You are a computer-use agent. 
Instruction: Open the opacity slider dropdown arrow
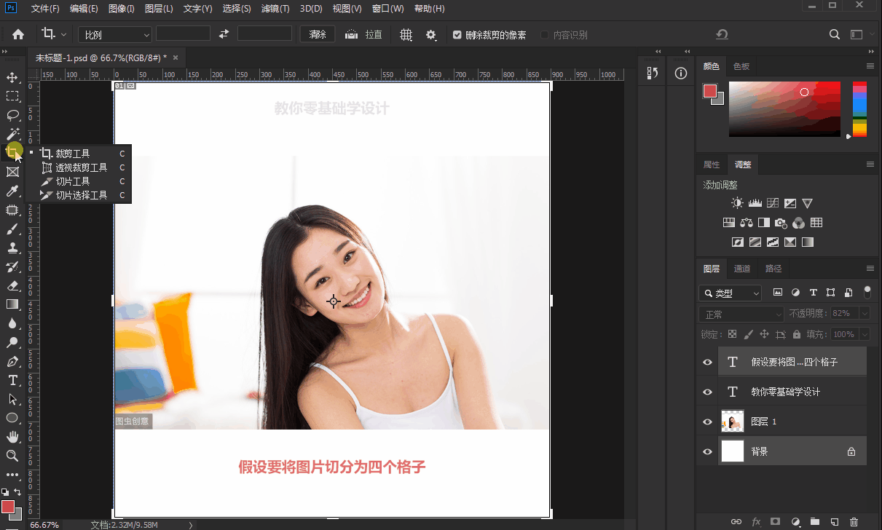(x=865, y=313)
